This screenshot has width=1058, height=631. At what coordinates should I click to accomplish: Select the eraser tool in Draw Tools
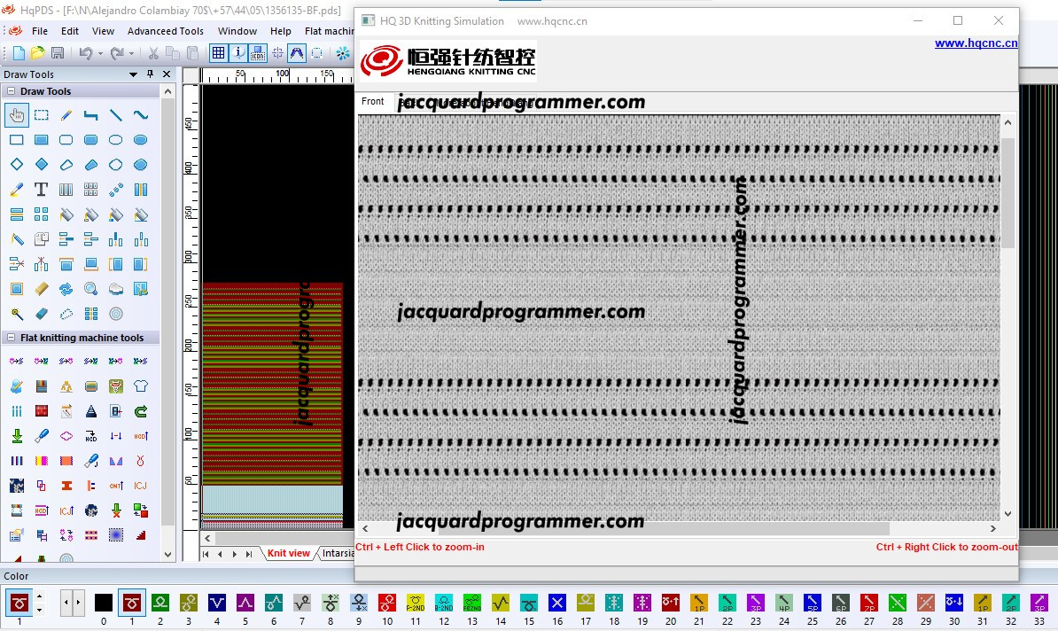(41, 314)
